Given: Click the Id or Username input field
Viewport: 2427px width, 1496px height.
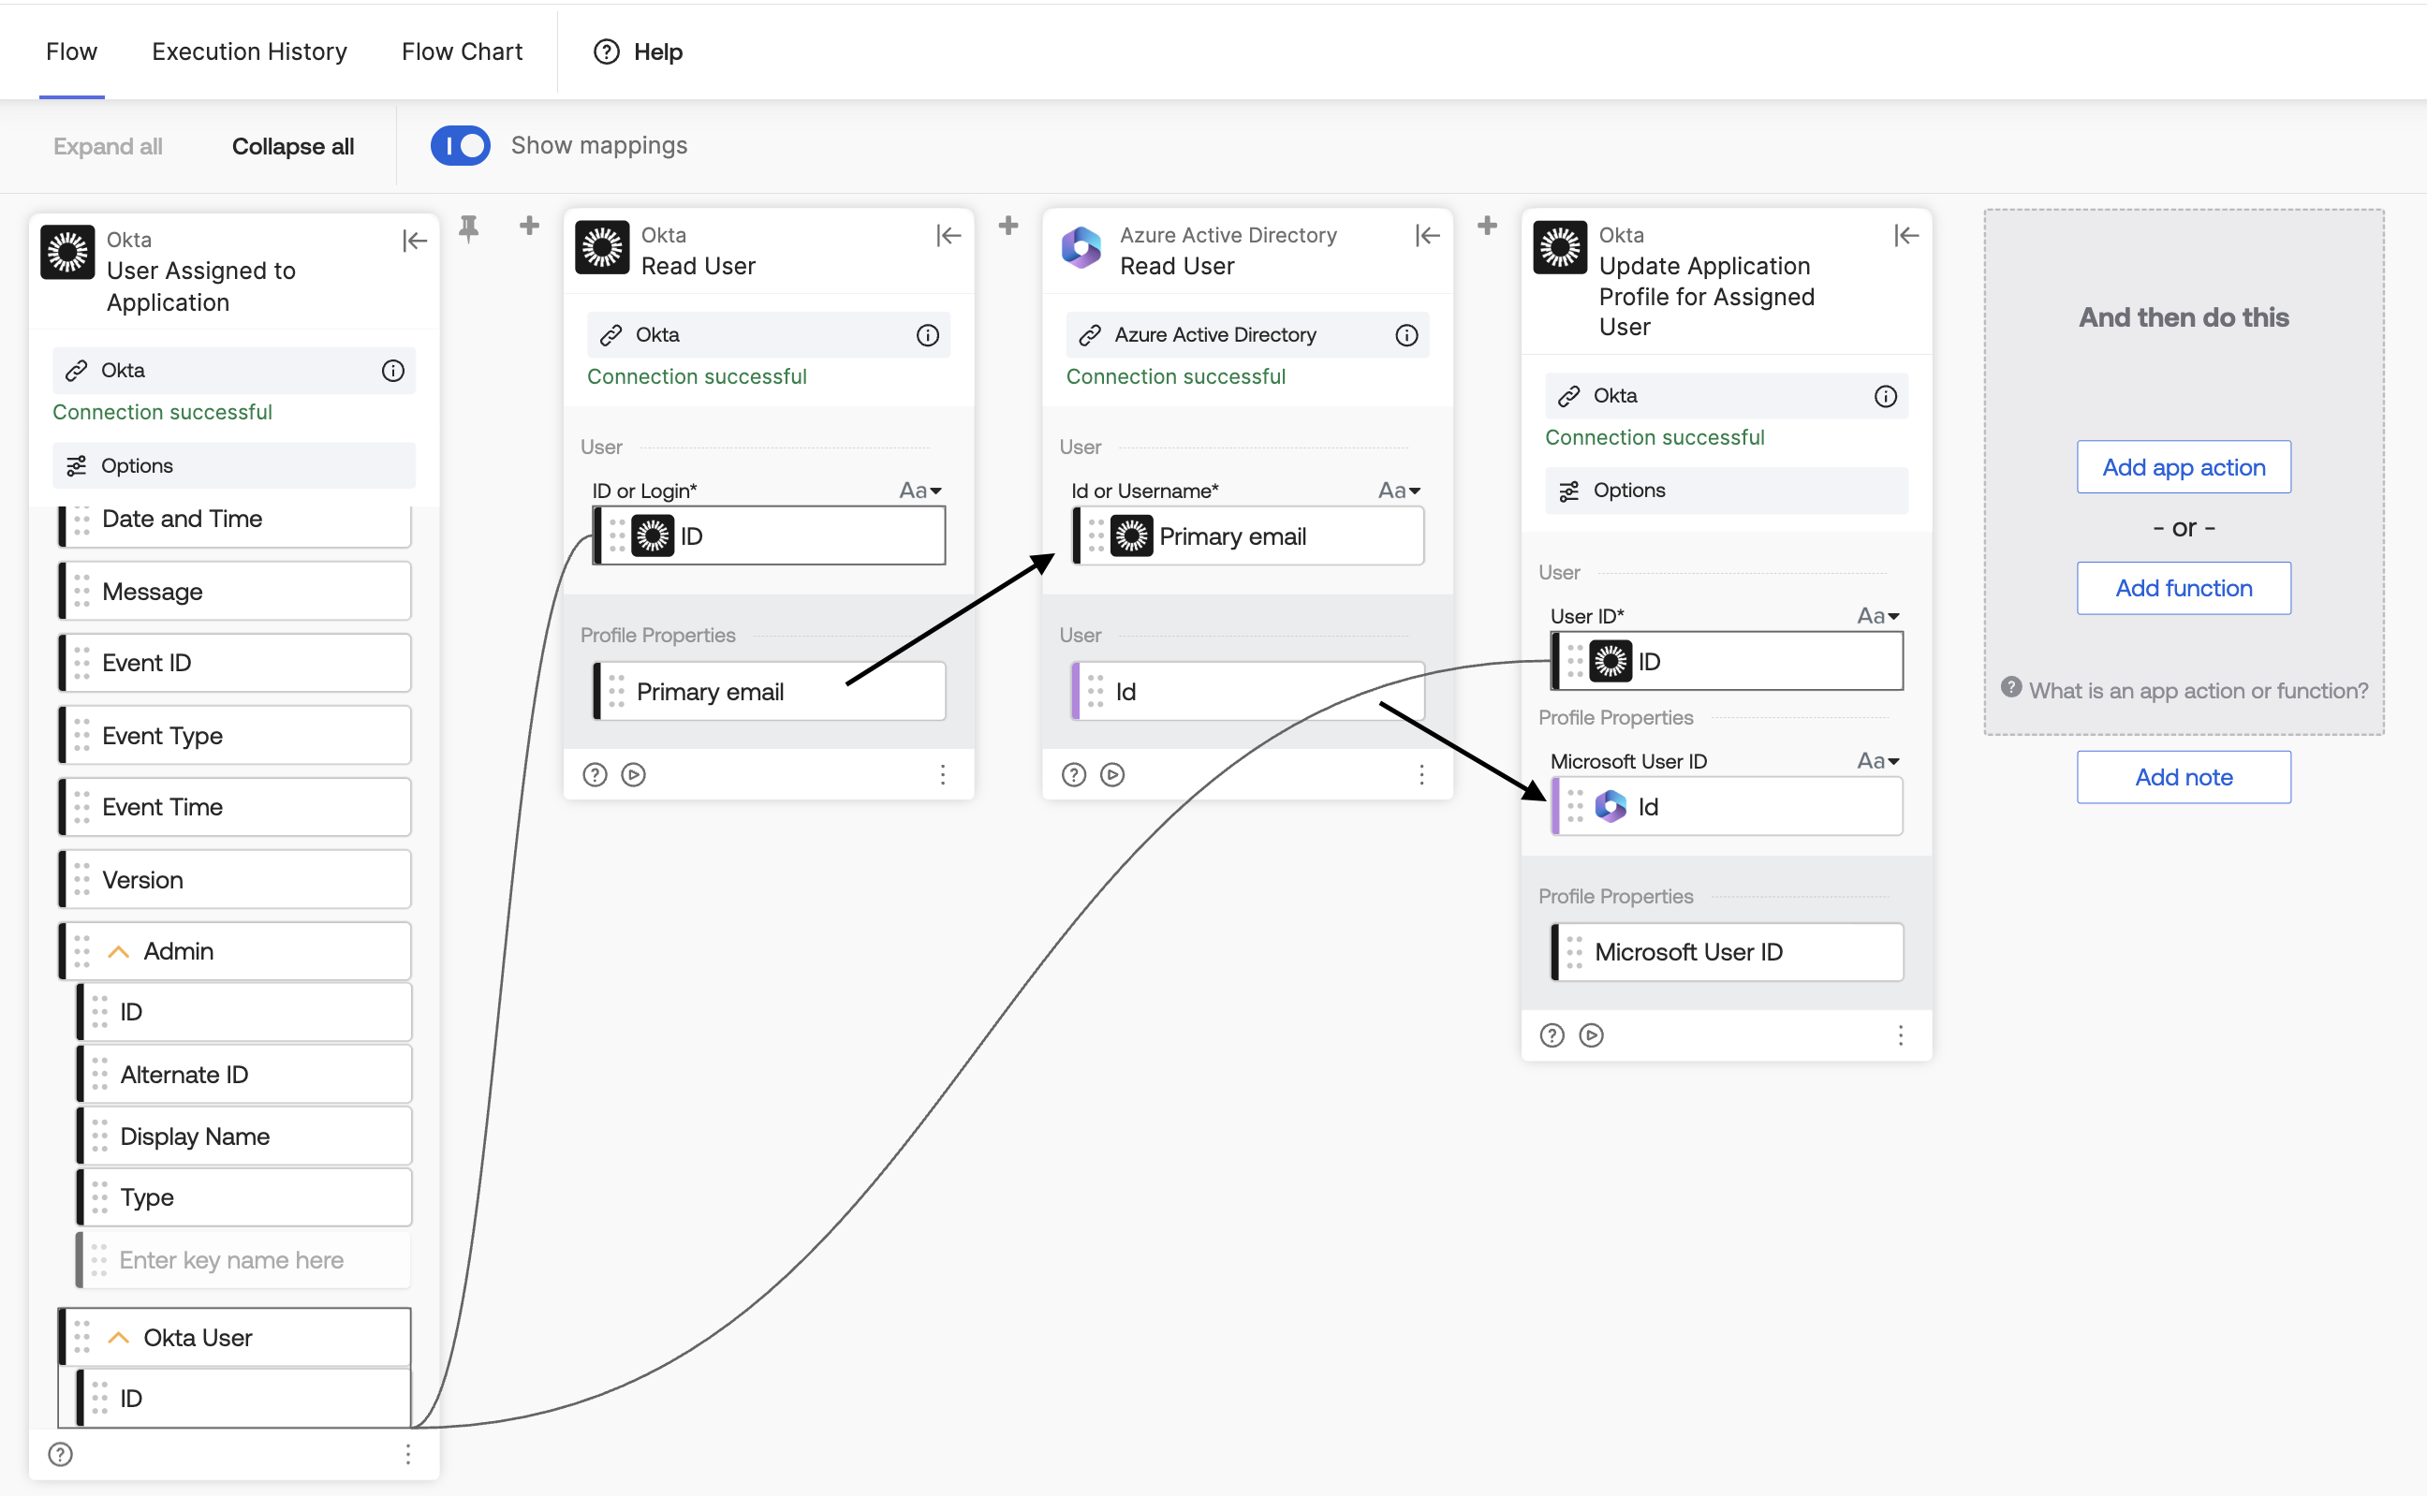Looking at the screenshot, I should 1247,536.
